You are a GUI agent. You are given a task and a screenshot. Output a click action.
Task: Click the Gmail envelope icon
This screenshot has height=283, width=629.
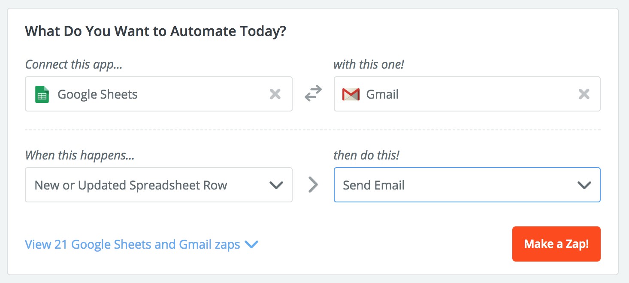[350, 94]
